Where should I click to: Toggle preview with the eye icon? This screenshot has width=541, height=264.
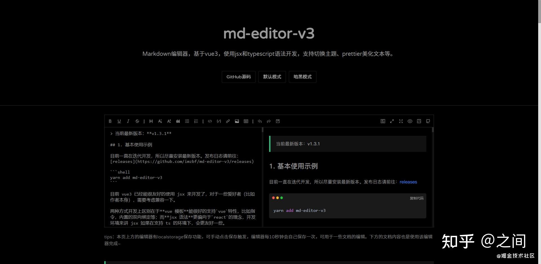coord(410,121)
